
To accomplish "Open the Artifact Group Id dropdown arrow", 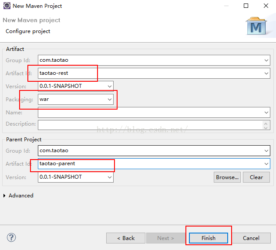I will click(x=266, y=60).
